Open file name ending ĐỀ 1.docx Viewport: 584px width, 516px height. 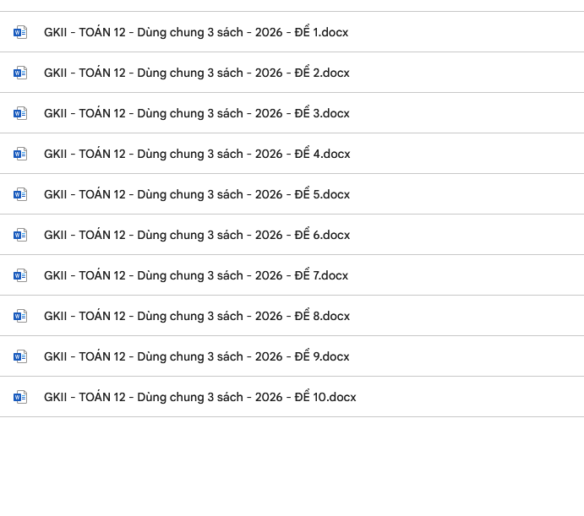[196, 32]
